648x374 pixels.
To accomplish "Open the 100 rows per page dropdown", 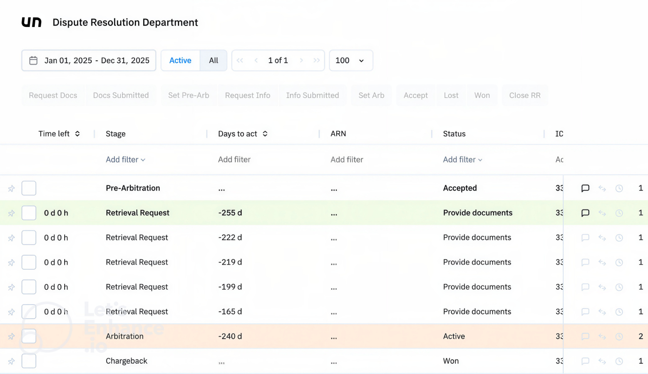I will tap(351, 60).
